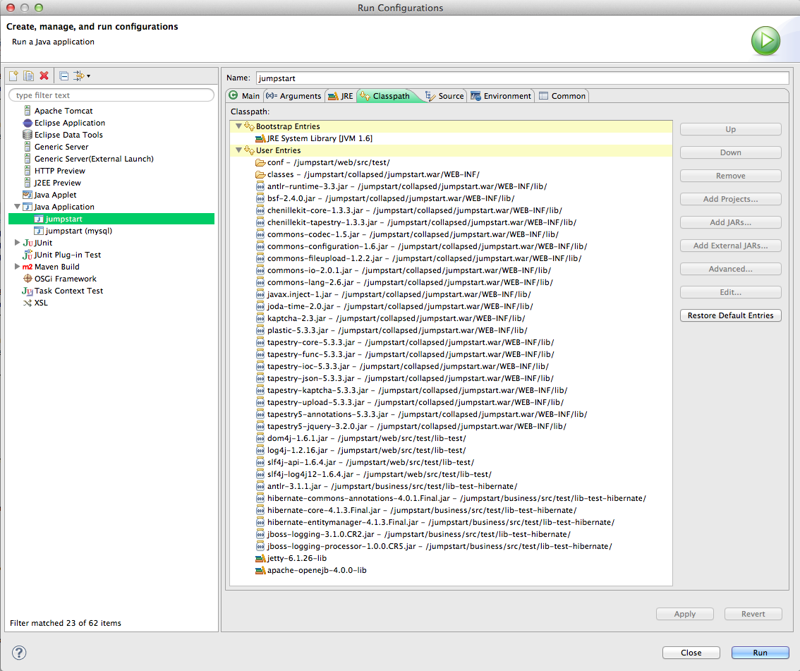800x671 pixels.
Task: Click the Eclipse Application globe icon
Action: click(28, 123)
